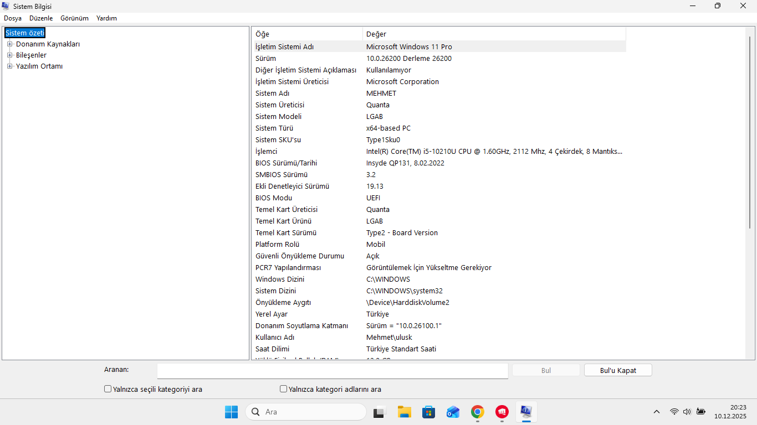
Task: Open the Windows Start menu
Action: pos(231,412)
